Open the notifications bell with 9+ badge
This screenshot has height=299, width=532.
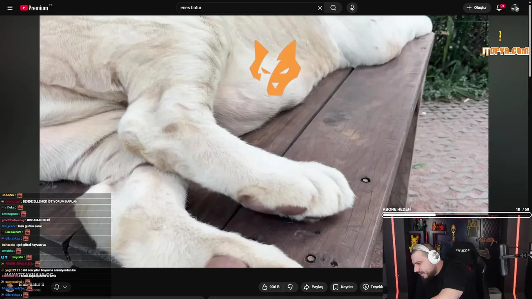[500, 8]
